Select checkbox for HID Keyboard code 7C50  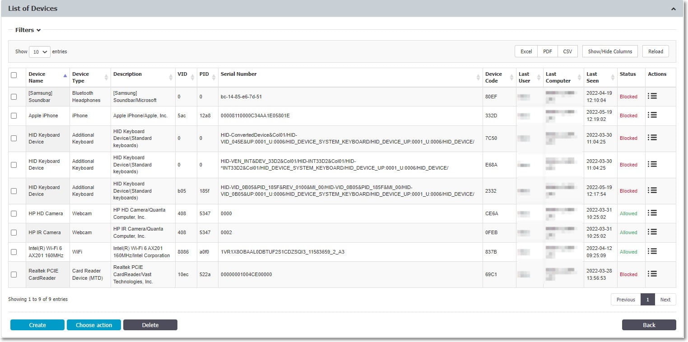click(14, 139)
